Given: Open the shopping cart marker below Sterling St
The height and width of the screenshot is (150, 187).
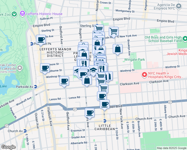Looking at the screenshot, I should (x=99, y=28).
